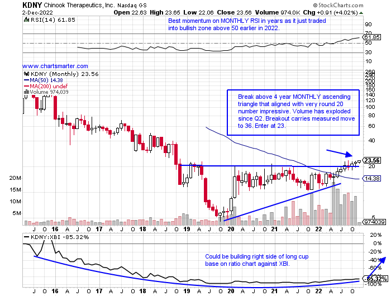Click the 22 year marker on price axis
This screenshot has width=391, height=296.
(x=318, y=229)
